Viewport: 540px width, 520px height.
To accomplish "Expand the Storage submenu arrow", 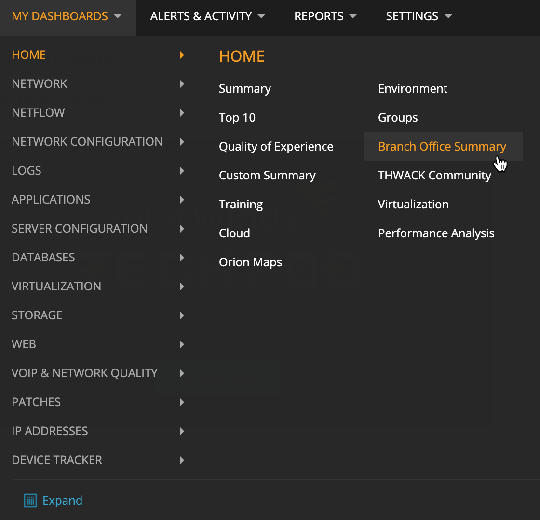I will pyautogui.click(x=182, y=315).
